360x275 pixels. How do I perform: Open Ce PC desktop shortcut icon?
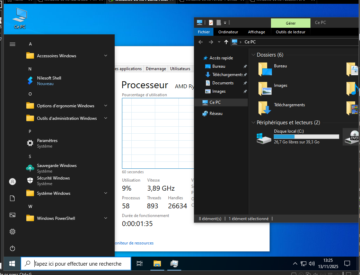pyautogui.click(x=20, y=18)
